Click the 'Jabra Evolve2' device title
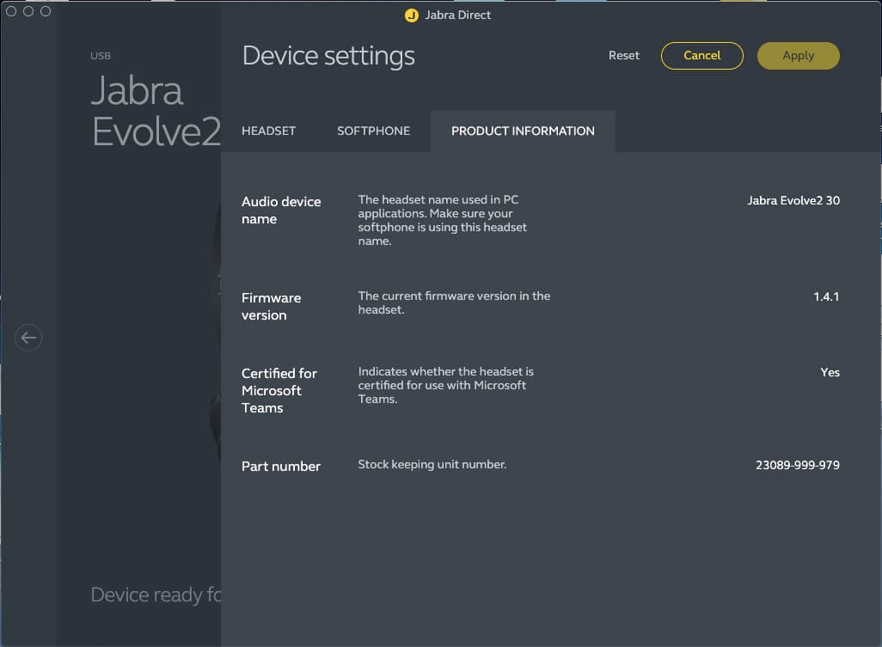This screenshot has width=882, height=647. tap(156, 111)
